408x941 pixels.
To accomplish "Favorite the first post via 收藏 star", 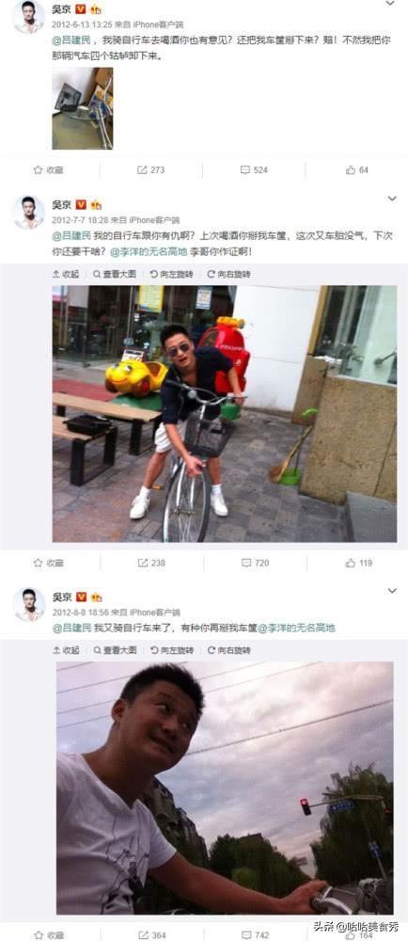I will tap(49, 169).
